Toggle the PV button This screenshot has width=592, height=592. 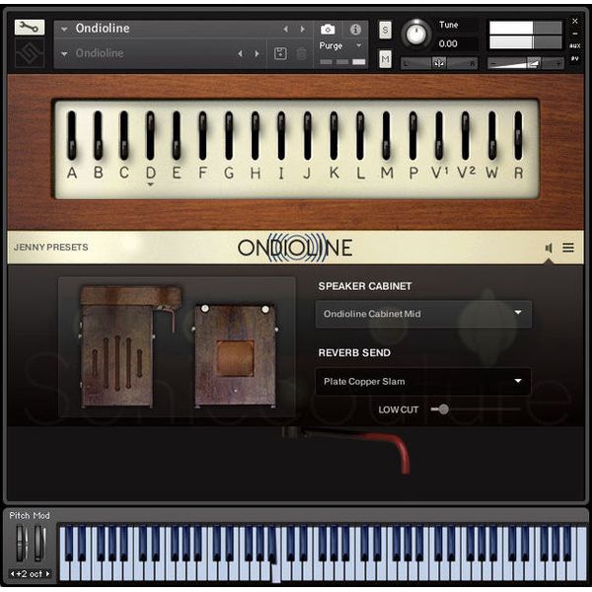pyautogui.click(x=574, y=58)
